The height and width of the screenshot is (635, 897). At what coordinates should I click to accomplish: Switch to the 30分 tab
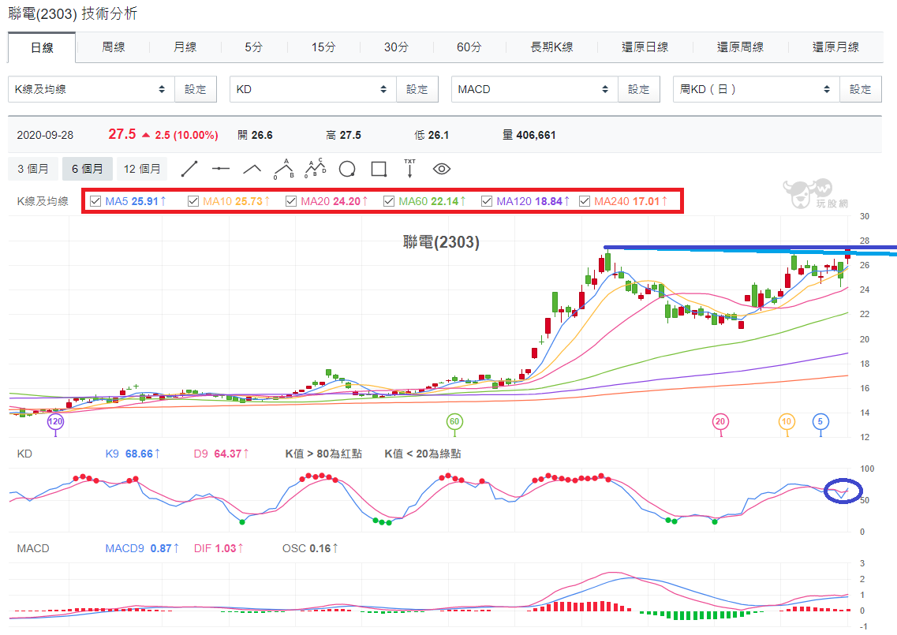(397, 47)
